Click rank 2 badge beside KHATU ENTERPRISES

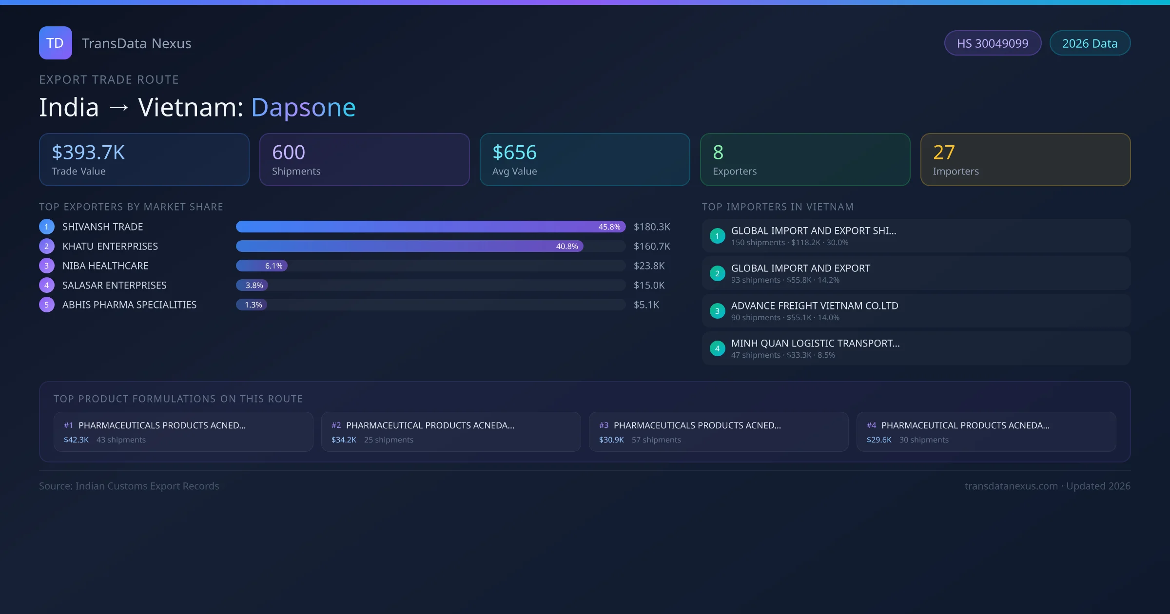[46, 246]
